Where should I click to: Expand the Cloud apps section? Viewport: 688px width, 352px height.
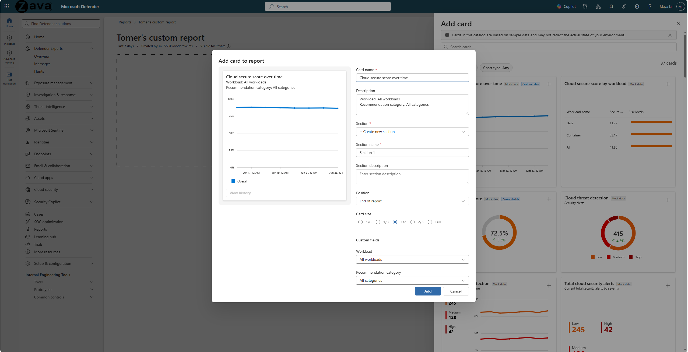(x=92, y=178)
